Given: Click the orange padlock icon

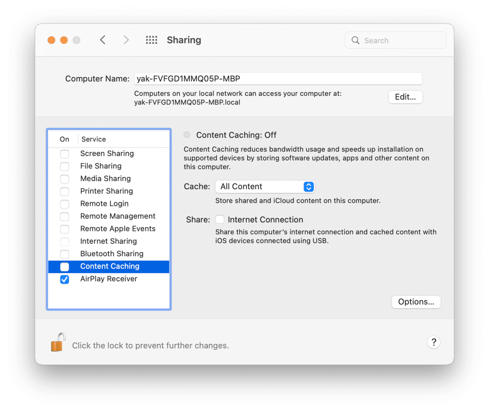Looking at the screenshot, I should click(x=58, y=342).
